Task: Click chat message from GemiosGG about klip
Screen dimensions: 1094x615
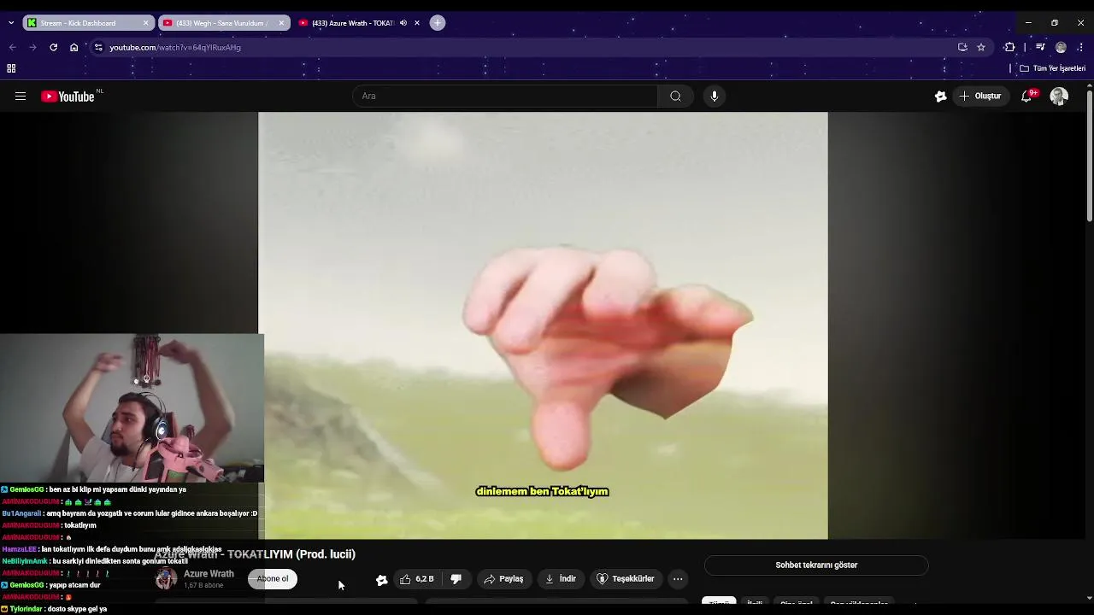Action: pyautogui.click(x=94, y=490)
